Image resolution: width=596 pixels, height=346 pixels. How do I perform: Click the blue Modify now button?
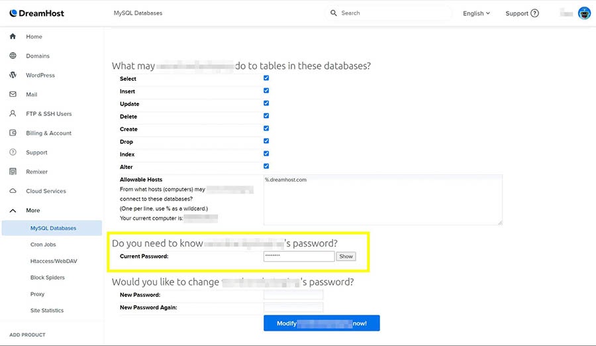tap(321, 323)
